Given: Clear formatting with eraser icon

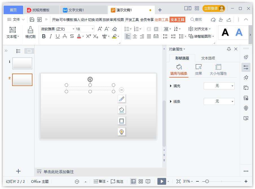Looking at the screenshot, I should (115, 29).
